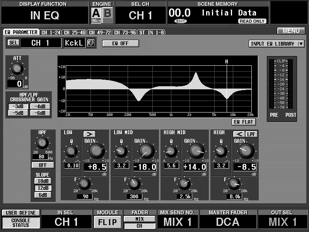Screen dimensions: 309x232
Task: Click the LOW frequency value 90
Action: [85, 196]
